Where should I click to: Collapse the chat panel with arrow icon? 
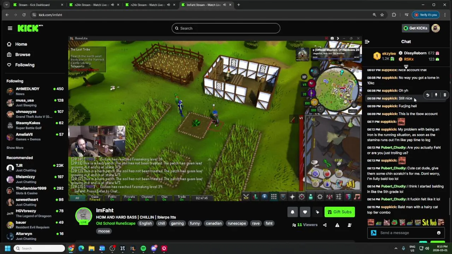(x=367, y=42)
